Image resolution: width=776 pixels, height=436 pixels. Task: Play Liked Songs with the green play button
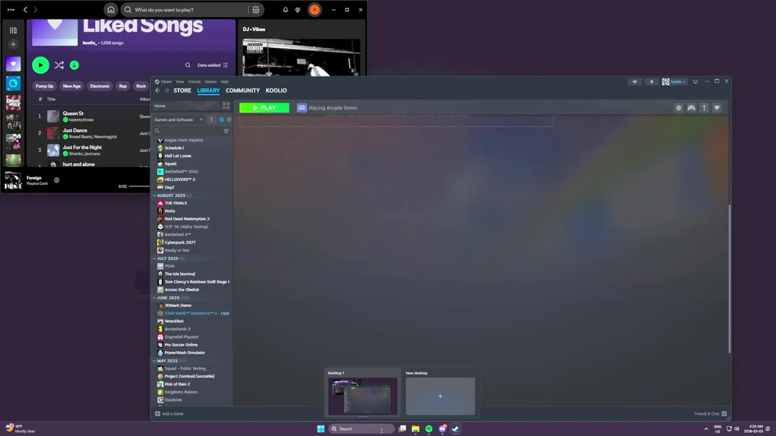[x=40, y=65]
